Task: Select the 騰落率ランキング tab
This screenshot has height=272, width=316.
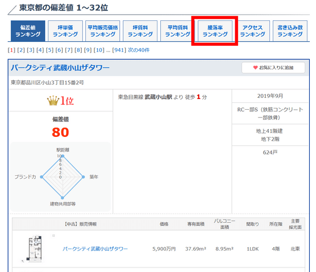Action: [x=215, y=31]
